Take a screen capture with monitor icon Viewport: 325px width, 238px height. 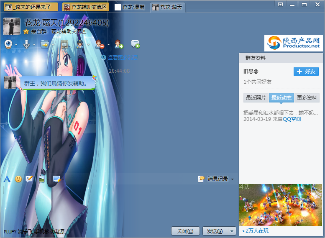[x=56, y=179]
